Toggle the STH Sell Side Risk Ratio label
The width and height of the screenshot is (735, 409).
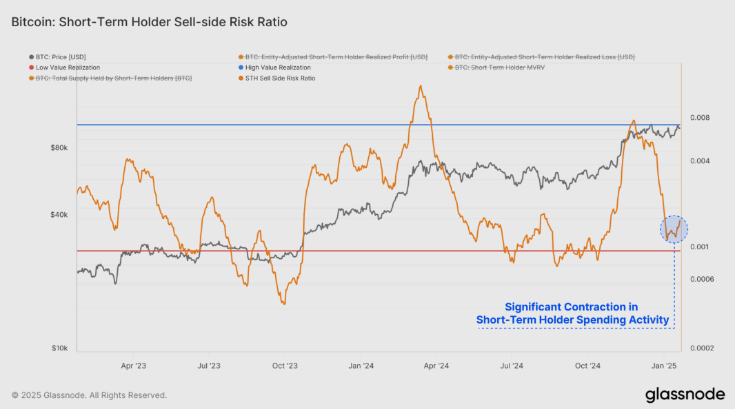pyautogui.click(x=280, y=78)
